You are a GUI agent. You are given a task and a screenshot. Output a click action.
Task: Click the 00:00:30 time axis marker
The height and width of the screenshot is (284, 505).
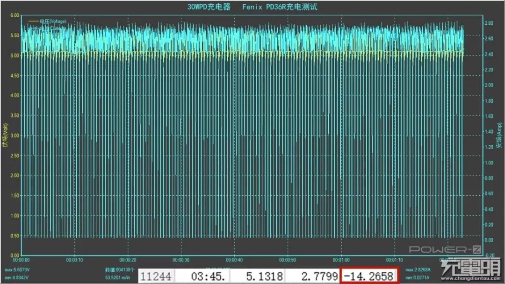[181, 260]
